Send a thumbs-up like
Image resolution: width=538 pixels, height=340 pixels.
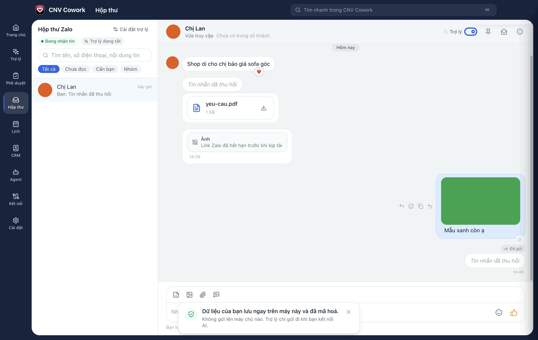coord(514,312)
